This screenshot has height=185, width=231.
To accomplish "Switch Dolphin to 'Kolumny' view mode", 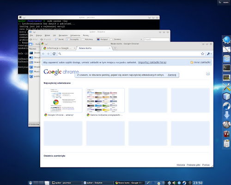I will click(x=87, y=39).
